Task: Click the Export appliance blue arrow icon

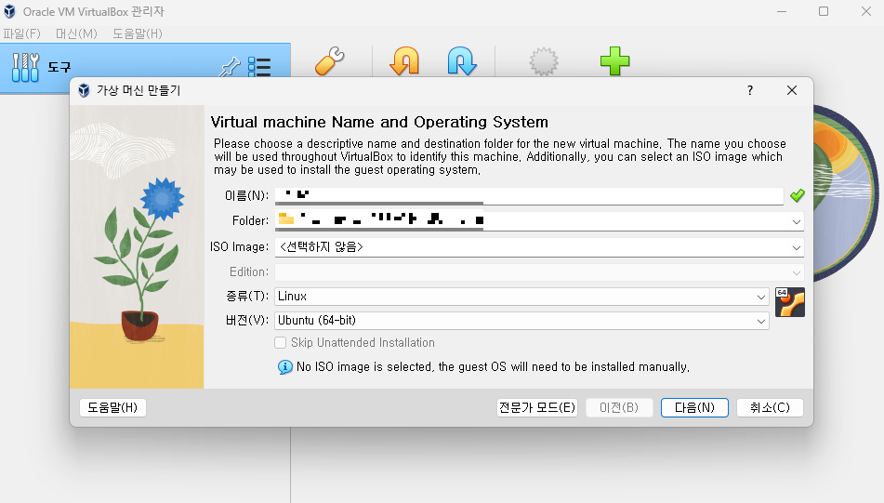Action: coord(462,61)
